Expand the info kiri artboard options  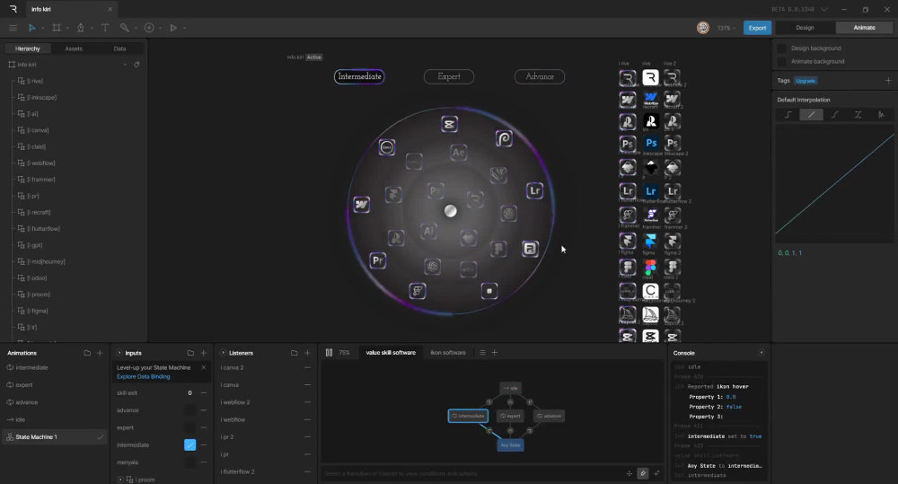(x=125, y=65)
